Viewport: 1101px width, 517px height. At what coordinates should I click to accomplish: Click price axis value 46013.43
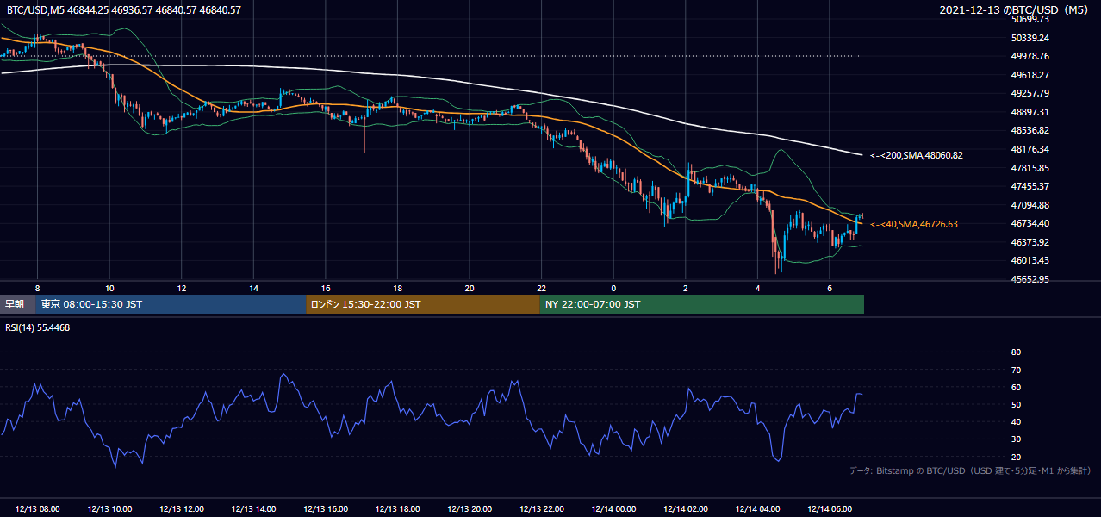click(x=1030, y=260)
